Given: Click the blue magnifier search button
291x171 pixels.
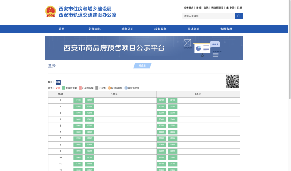Looking at the screenshot, I should click(239, 16).
